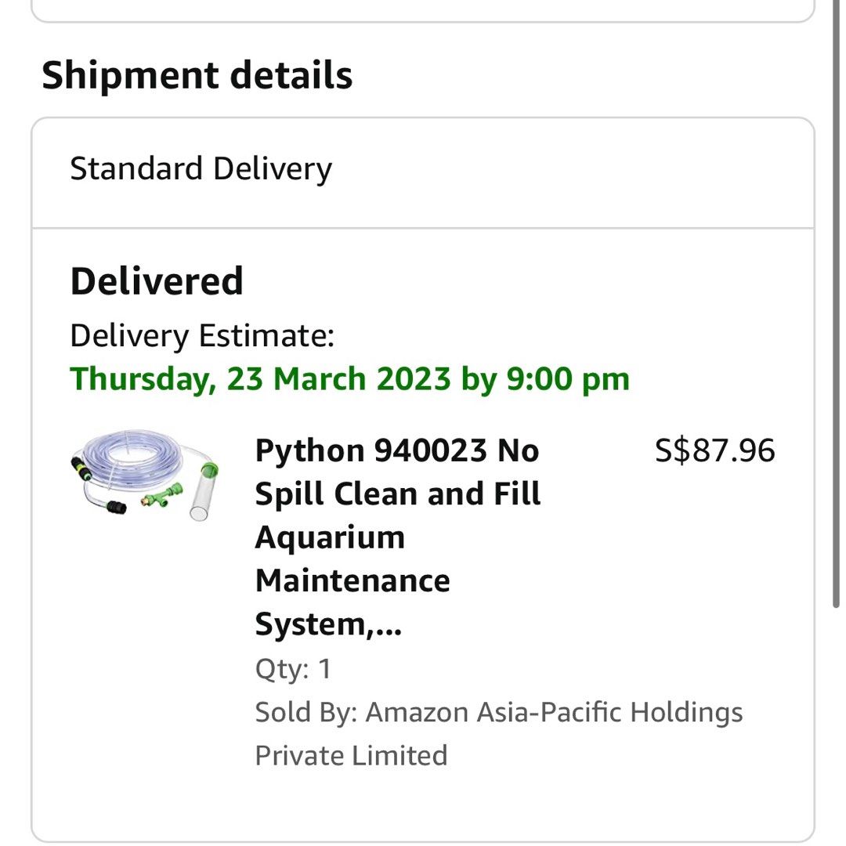
Task: Select the Delivery Estimate label
Action: click(x=201, y=334)
